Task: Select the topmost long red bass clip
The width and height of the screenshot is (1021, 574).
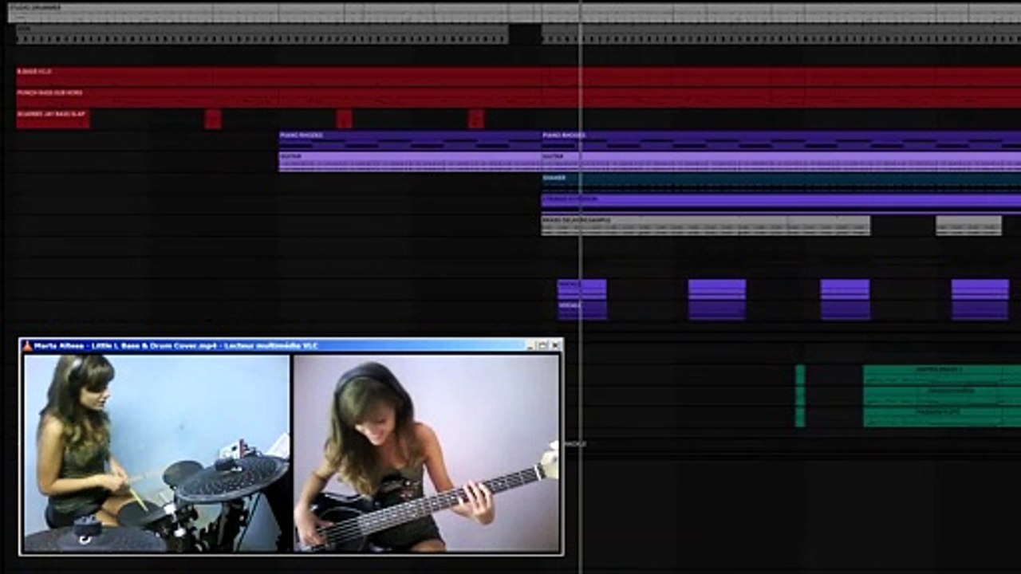Action: point(518,77)
